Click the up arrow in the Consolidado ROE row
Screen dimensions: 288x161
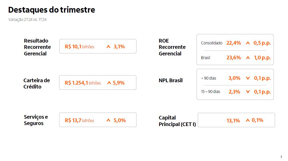point(248,43)
